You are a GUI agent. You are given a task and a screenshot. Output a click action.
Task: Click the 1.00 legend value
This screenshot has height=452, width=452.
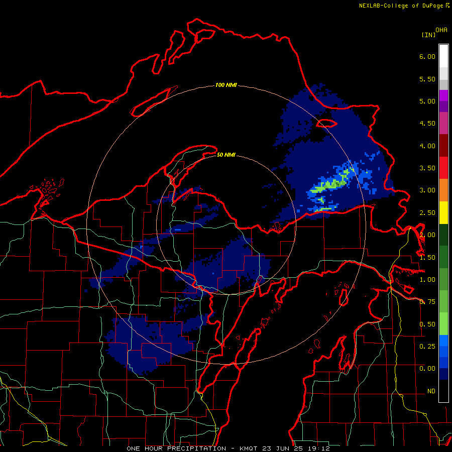click(x=427, y=280)
